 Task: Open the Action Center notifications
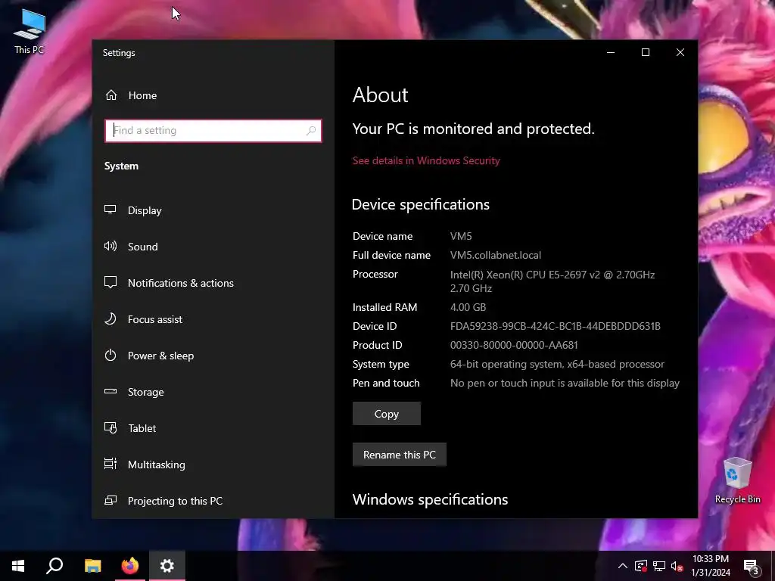click(752, 566)
